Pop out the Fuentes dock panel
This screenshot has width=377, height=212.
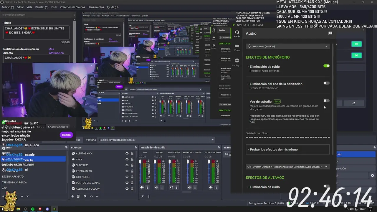coord(136,148)
